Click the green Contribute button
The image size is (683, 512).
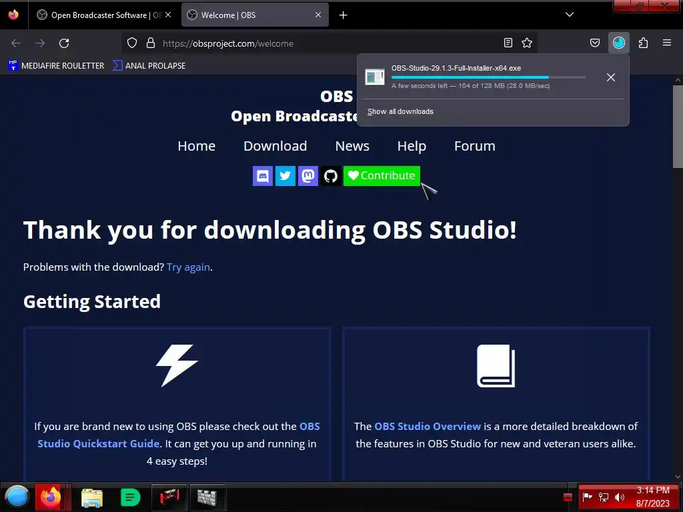point(382,176)
